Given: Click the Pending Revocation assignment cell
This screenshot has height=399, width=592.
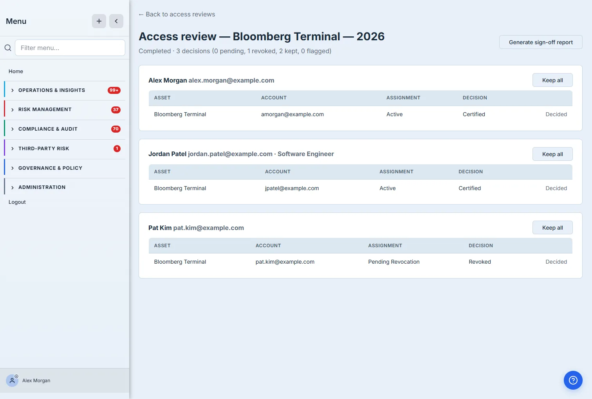Looking at the screenshot, I should click(x=394, y=262).
